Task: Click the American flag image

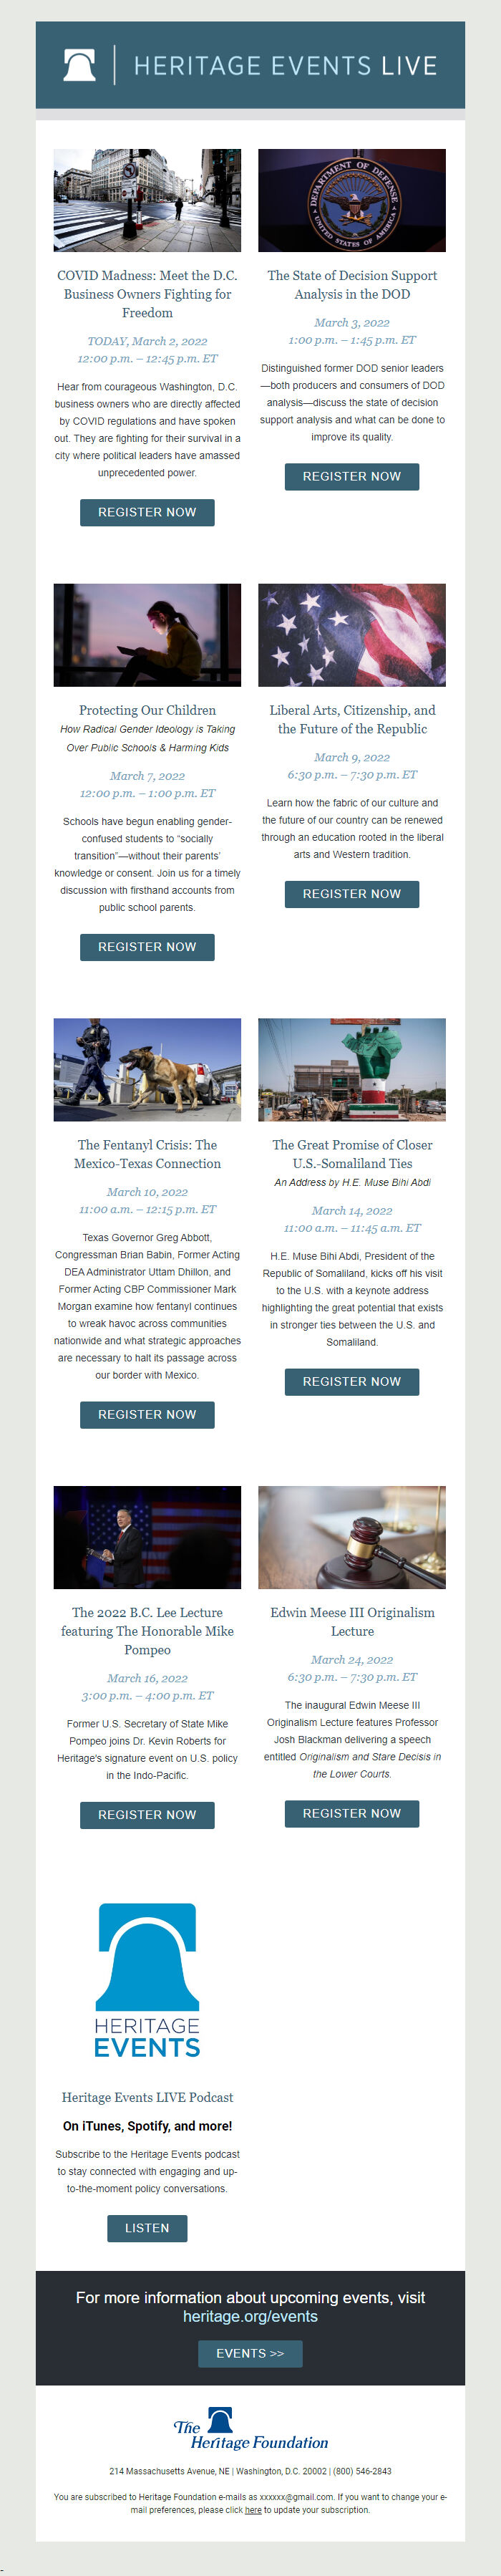Action: 352,635
